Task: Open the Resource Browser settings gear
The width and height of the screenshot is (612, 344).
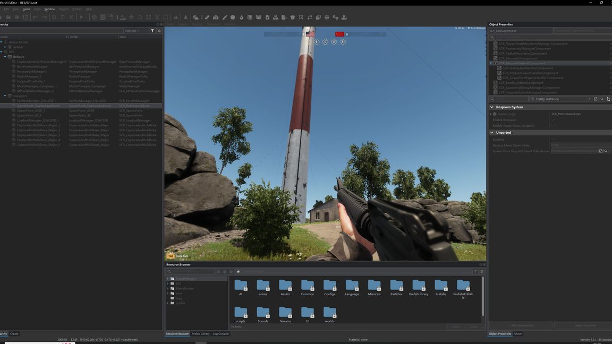Action: click(x=482, y=271)
